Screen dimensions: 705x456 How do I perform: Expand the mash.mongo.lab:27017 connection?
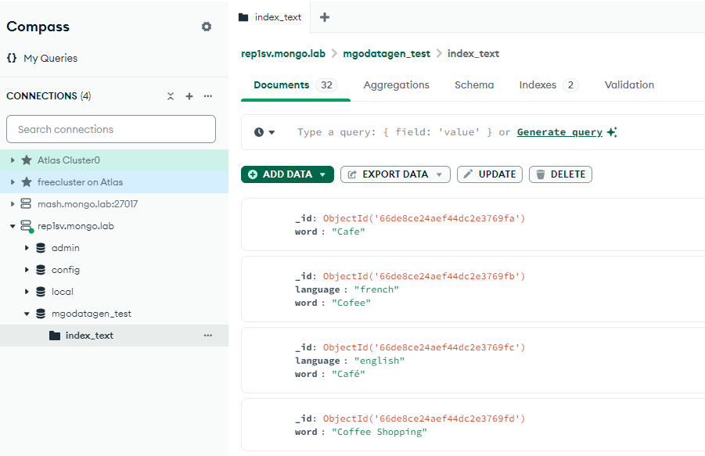13,204
